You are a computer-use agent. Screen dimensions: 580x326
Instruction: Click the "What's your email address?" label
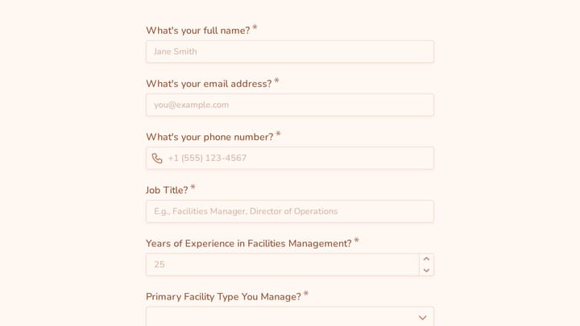(209, 84)
